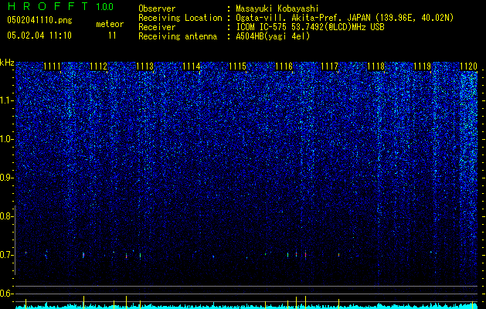Click the 0.8 kHz axis tick label
Image resolution: width=486 pixels, height=309 pixels.
(6, 216)
